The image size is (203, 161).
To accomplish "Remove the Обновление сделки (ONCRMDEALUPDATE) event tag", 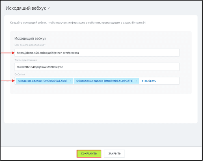I will [136, 81].
